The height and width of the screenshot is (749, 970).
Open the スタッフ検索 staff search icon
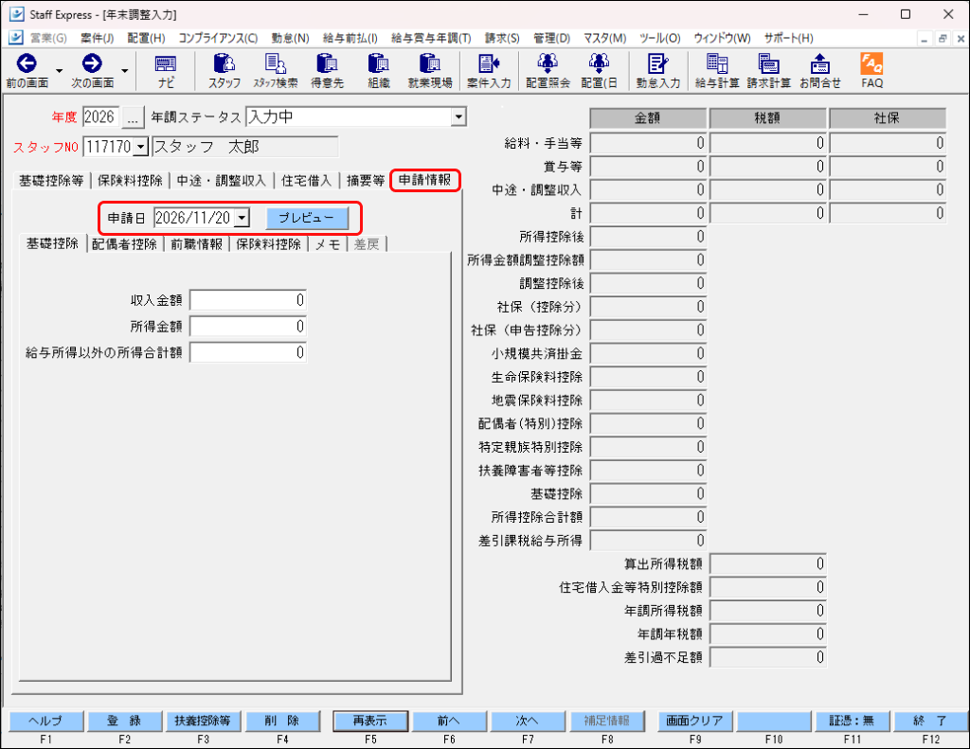(x=276, y=70)
